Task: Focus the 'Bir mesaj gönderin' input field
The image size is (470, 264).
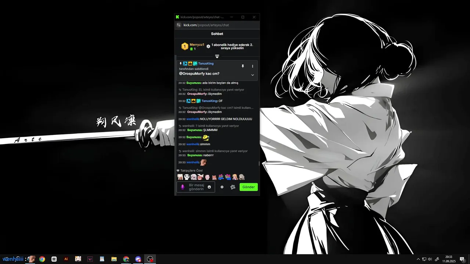Action: coord(196,187)
